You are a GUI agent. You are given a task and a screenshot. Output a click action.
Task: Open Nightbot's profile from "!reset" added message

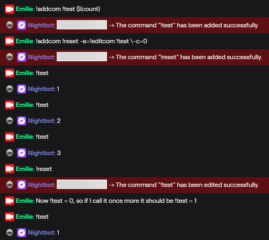[41, 57]
